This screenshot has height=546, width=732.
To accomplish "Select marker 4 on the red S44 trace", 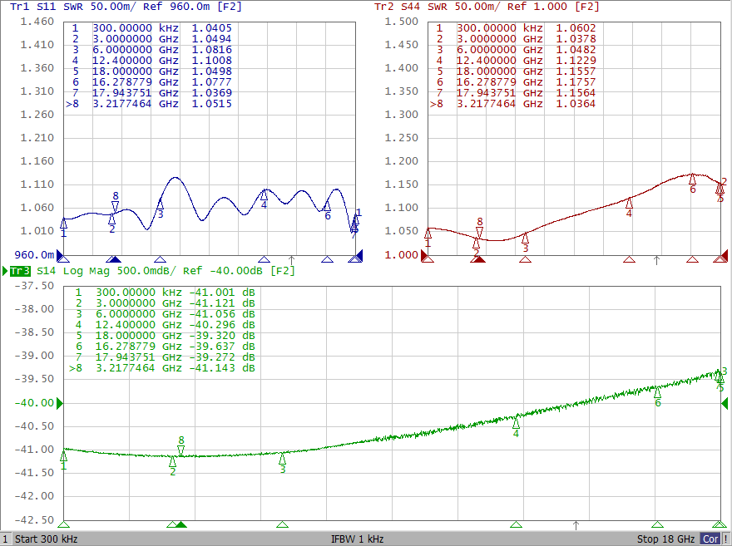I will [x=629, y=202].
